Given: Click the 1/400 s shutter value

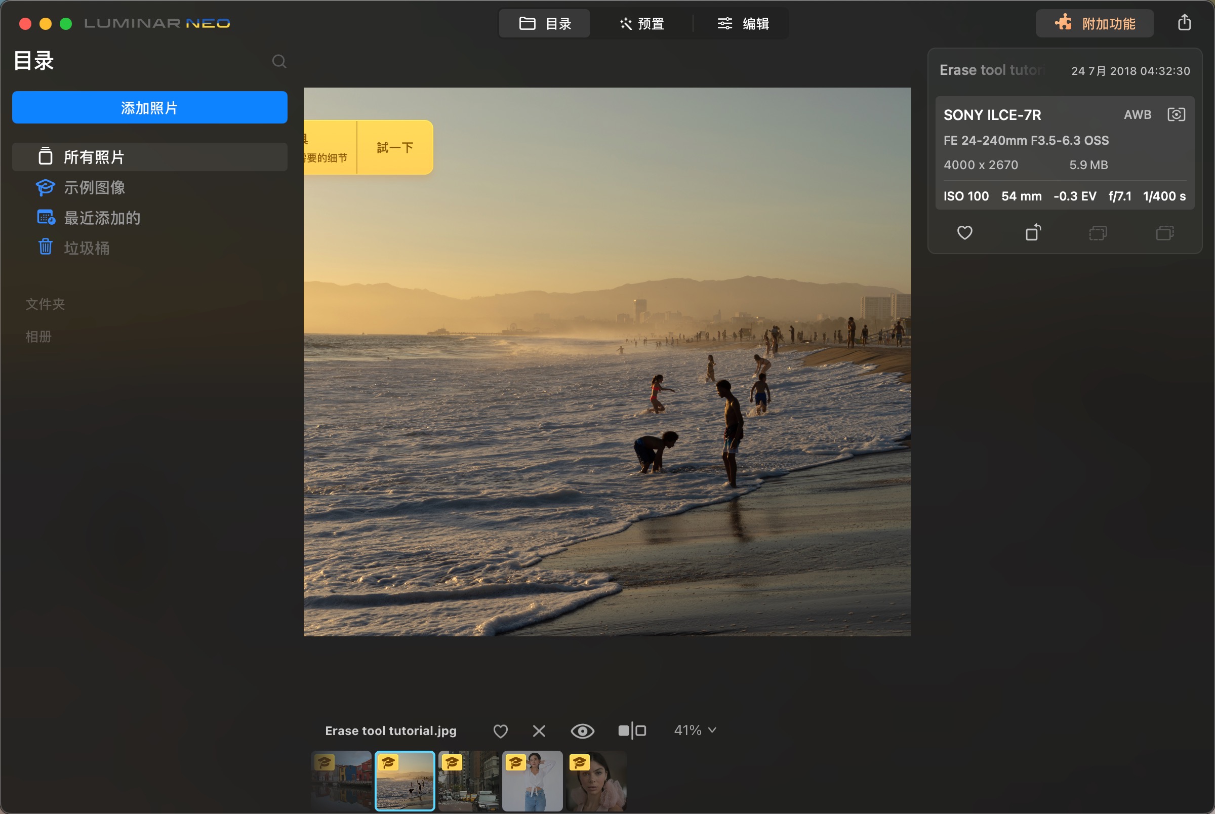Looking at the screenshot, I should click(x=1164, y=196).
